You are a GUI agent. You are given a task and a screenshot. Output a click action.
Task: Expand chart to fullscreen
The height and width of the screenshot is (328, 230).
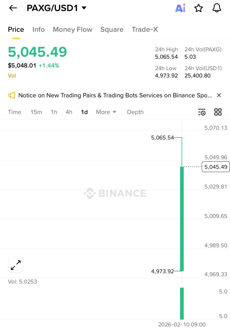coord(16,265)
